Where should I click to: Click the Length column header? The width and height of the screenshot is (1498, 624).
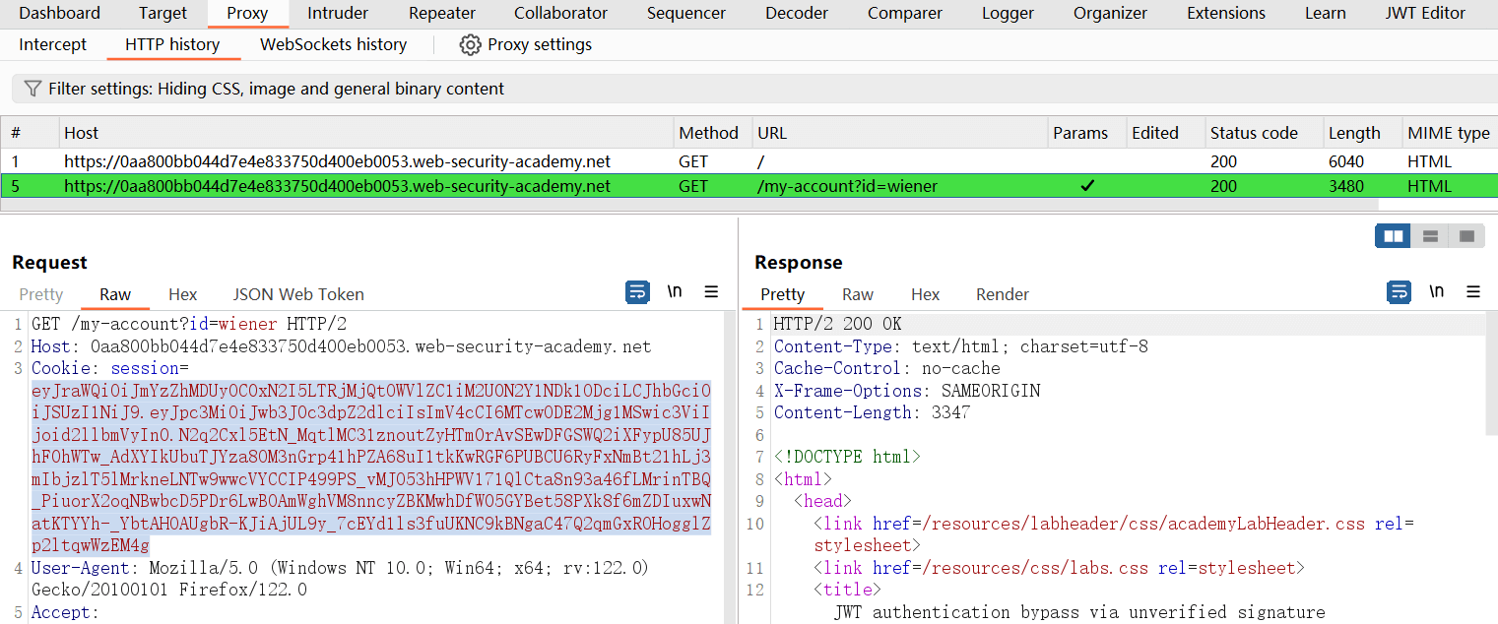(1354, 133)
